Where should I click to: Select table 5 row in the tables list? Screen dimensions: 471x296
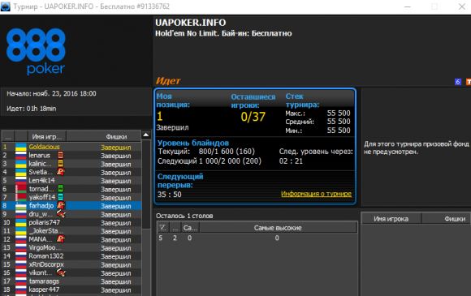point(257,238)
